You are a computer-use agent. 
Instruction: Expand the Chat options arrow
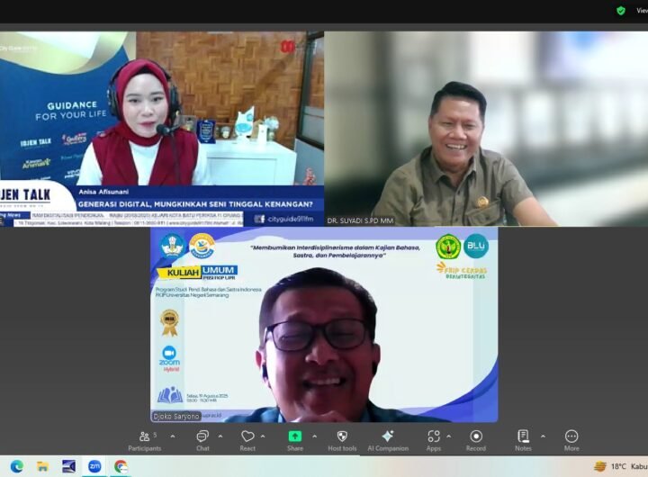[220, 436]
